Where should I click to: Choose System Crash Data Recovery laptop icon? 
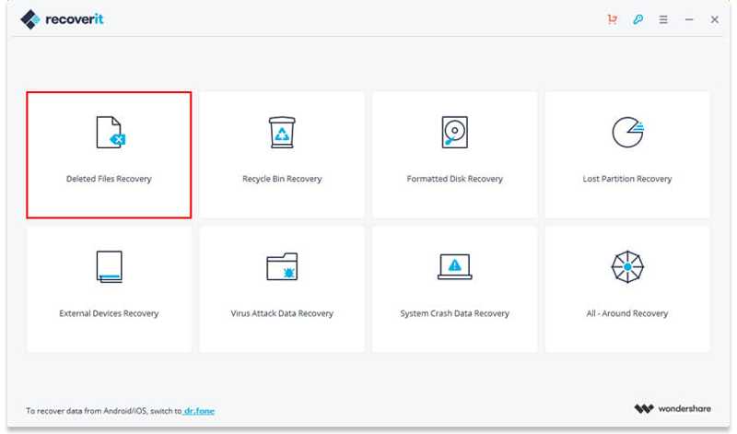(454, 266)
